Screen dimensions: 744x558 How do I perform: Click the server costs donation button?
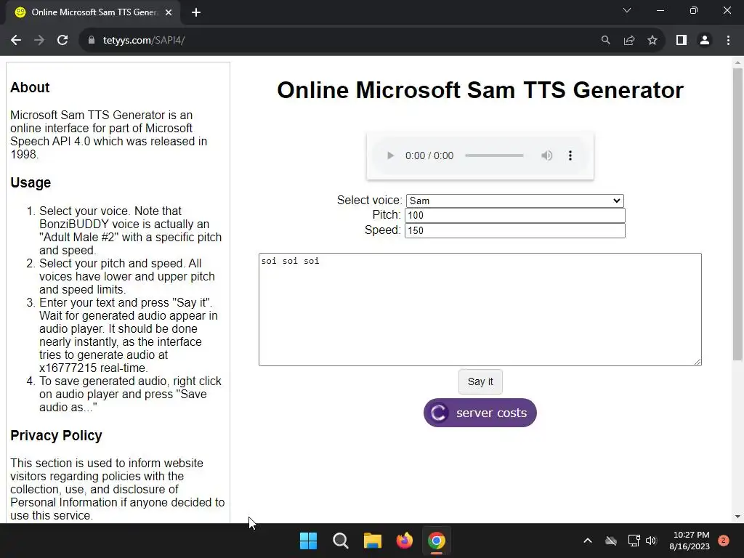480,413
